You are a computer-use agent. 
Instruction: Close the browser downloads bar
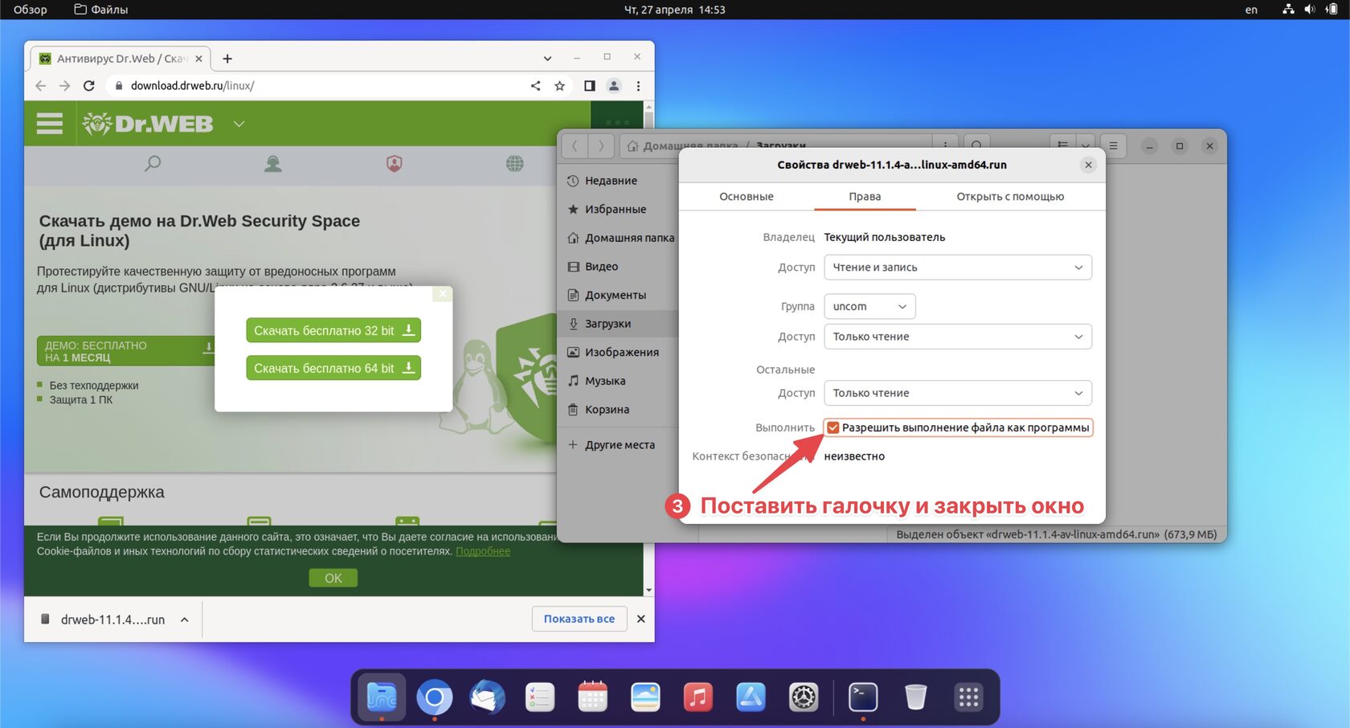640,619
